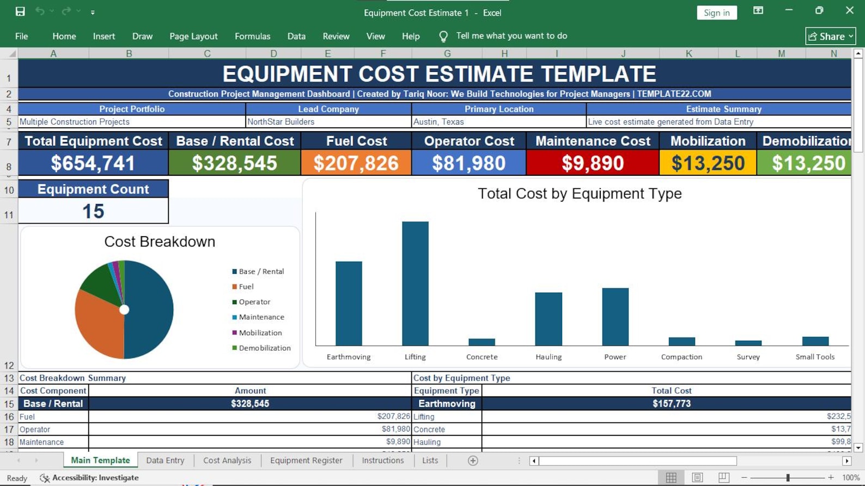Click the Cost Breakdown chart title

(160, 242)
